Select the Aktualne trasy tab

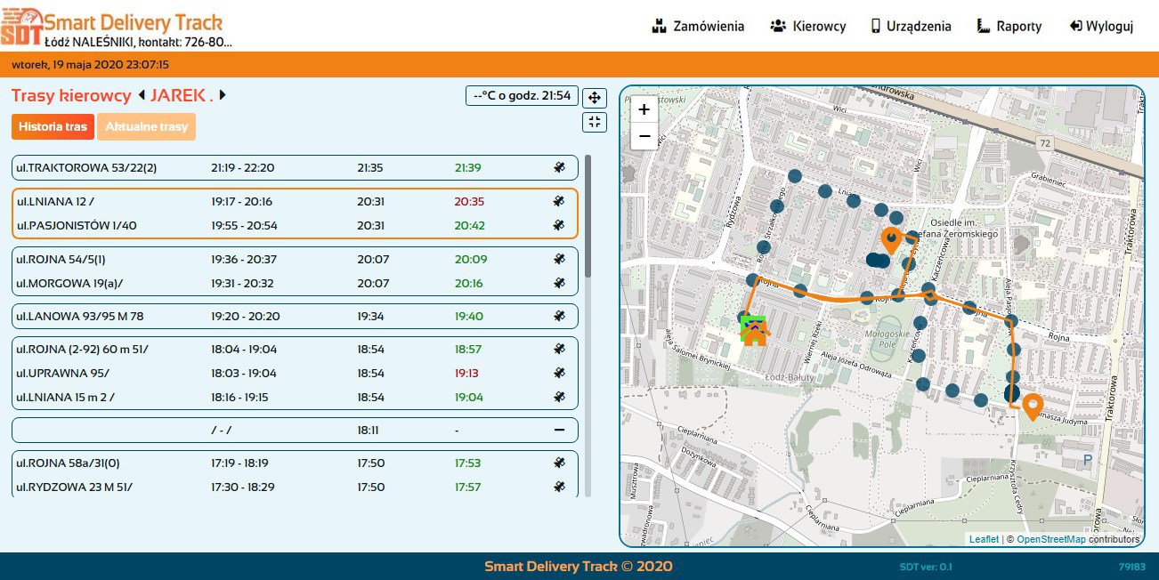[x=146, y=127]
